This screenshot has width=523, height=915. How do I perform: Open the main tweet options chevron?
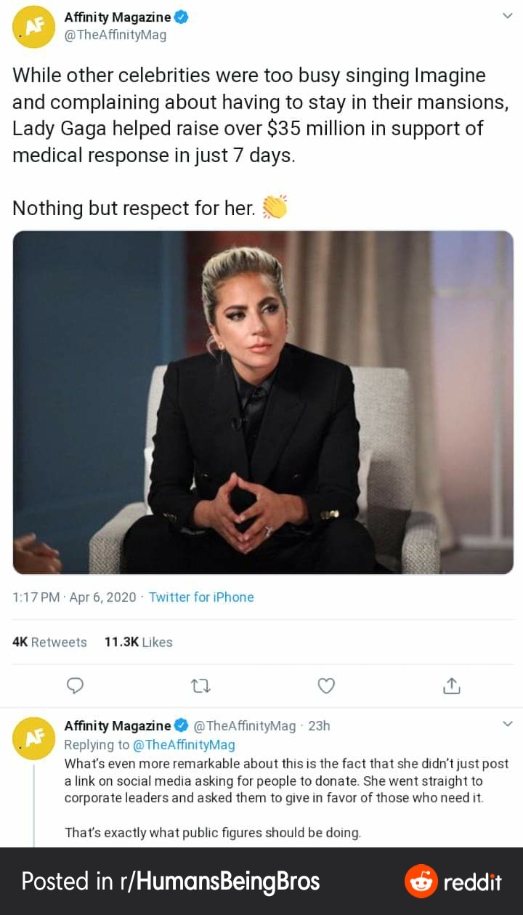508,16
